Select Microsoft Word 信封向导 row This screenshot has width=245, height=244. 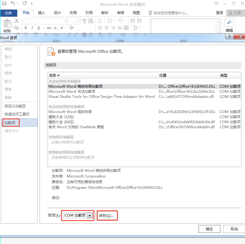tap(144, 112)
